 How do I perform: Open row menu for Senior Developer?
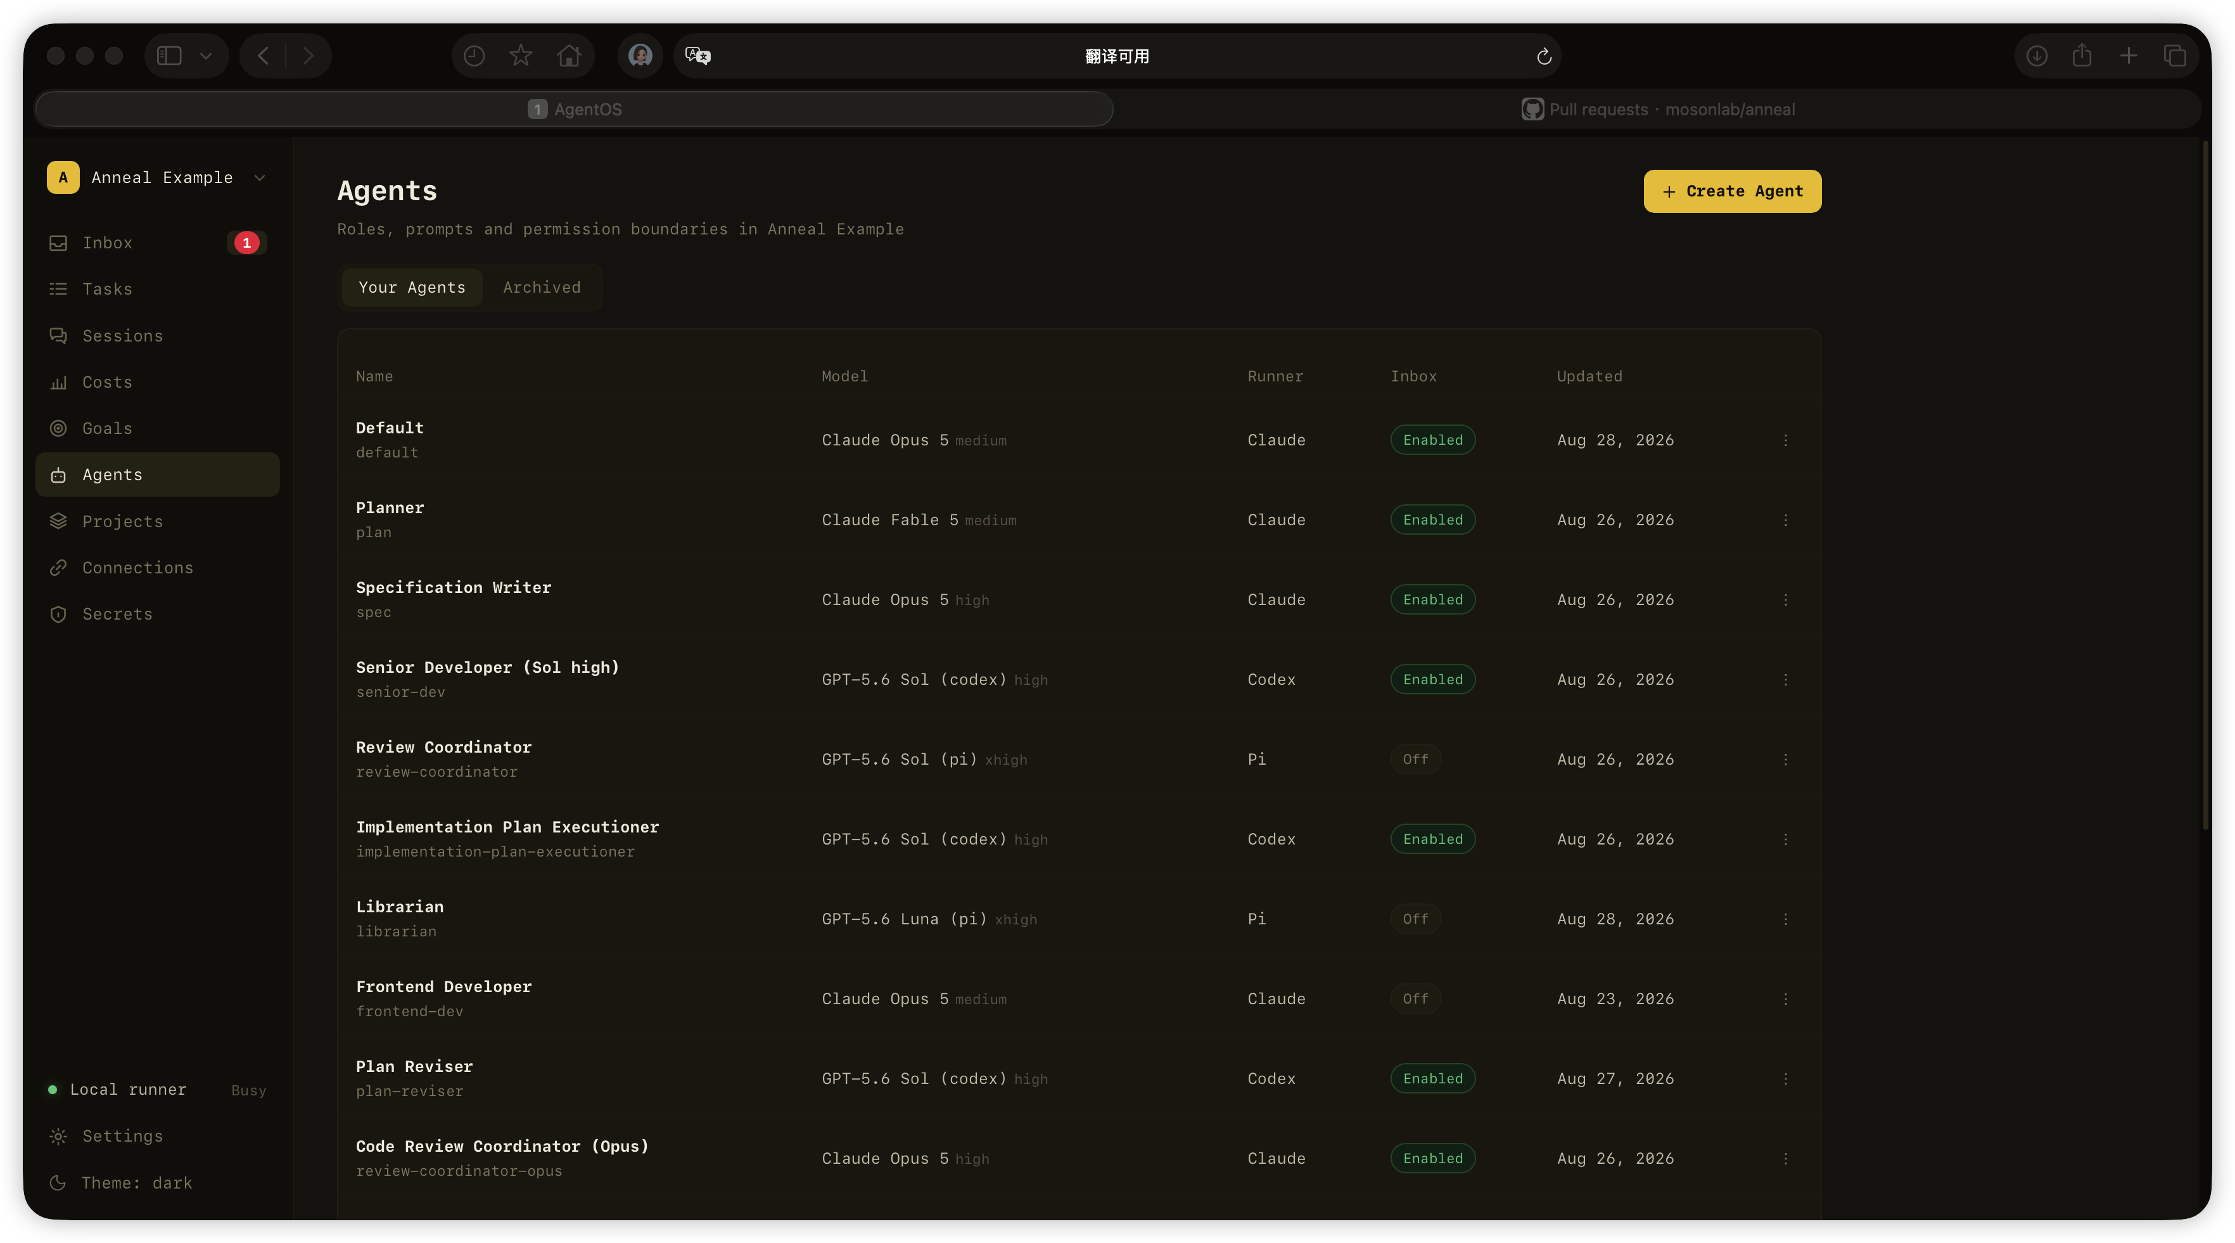tap(1786, 680)
